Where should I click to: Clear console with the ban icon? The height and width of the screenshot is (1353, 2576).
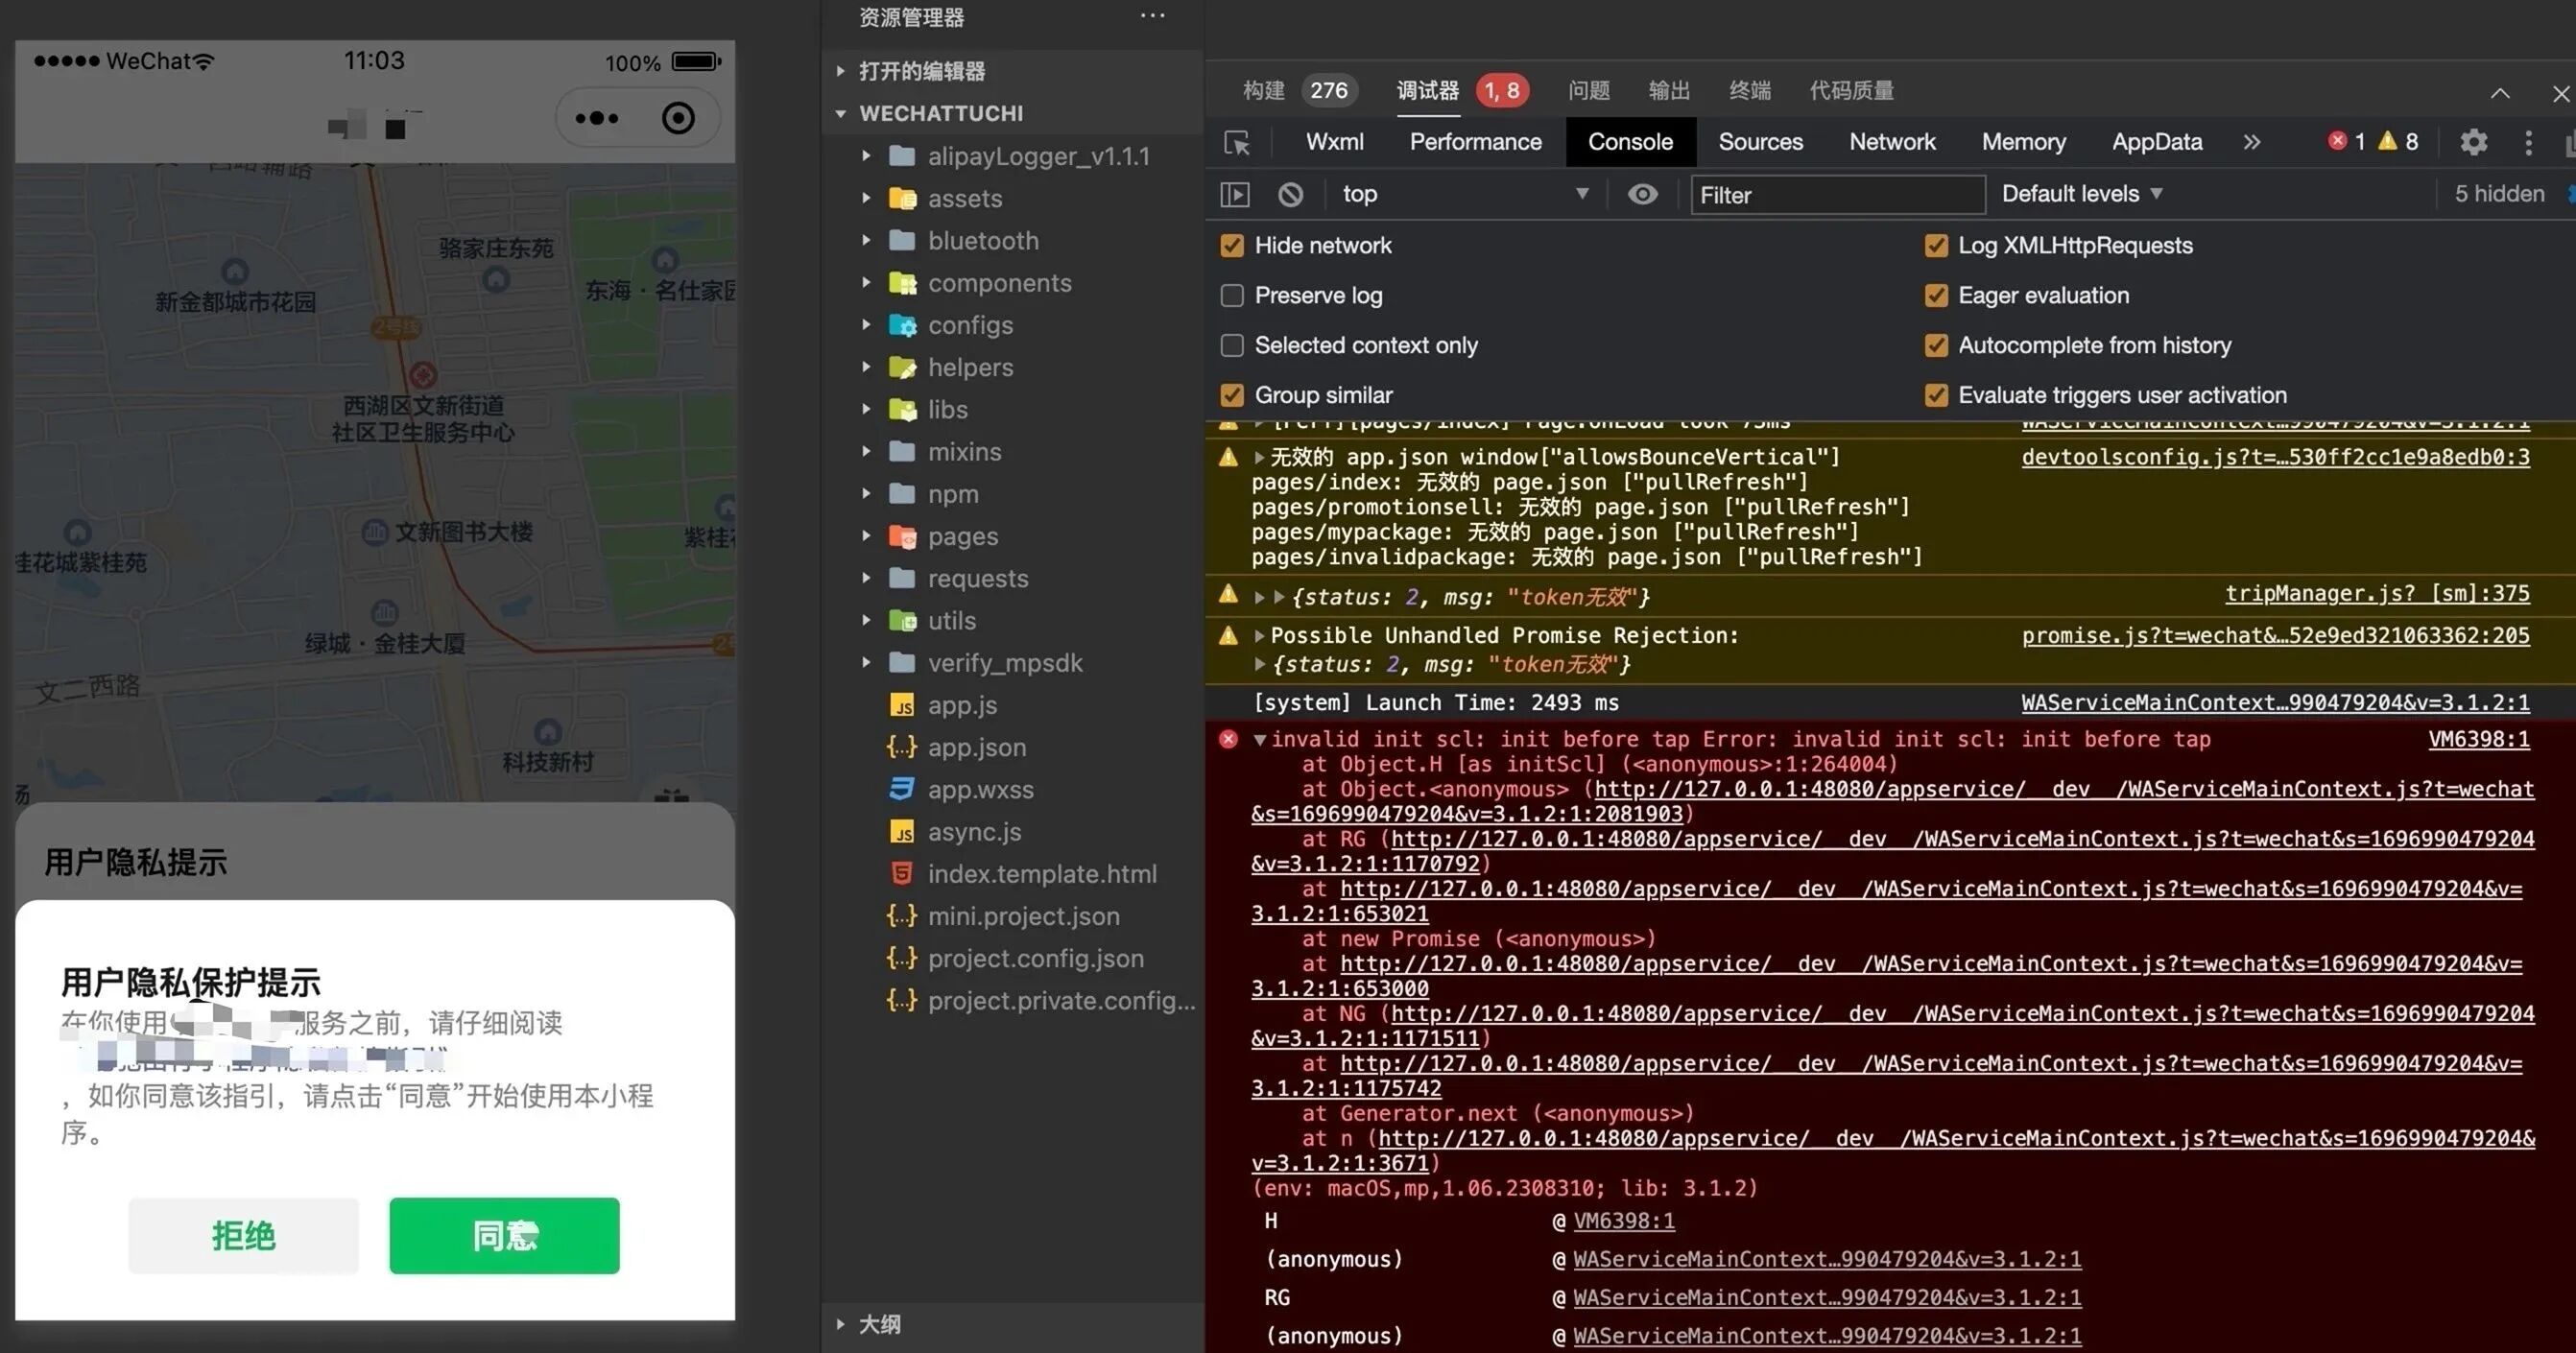(1290, 194)
